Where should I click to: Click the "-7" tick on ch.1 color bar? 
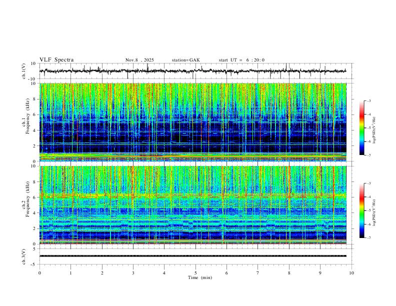(368, 155)
